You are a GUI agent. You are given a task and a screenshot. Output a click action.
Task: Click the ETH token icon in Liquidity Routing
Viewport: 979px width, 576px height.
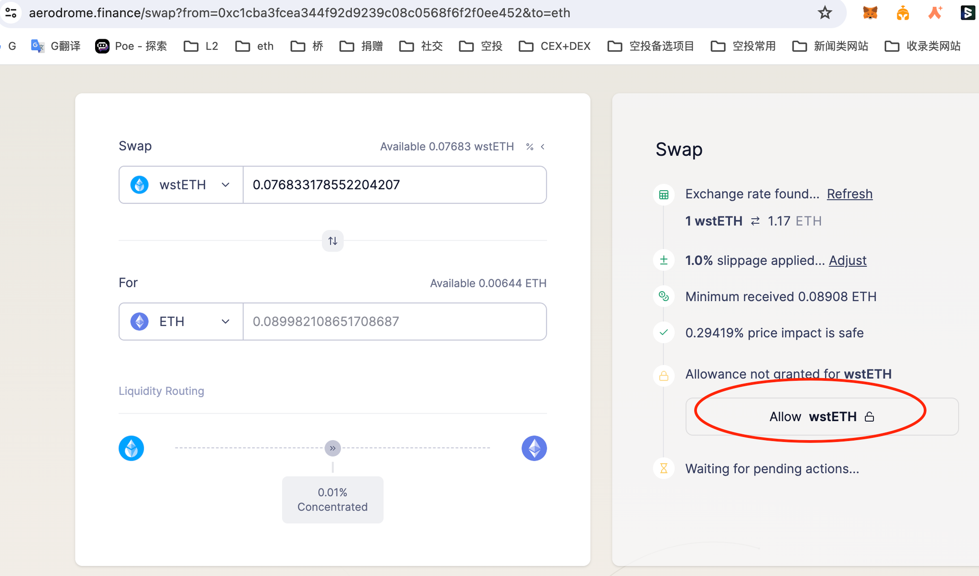[x=534, y=448]
